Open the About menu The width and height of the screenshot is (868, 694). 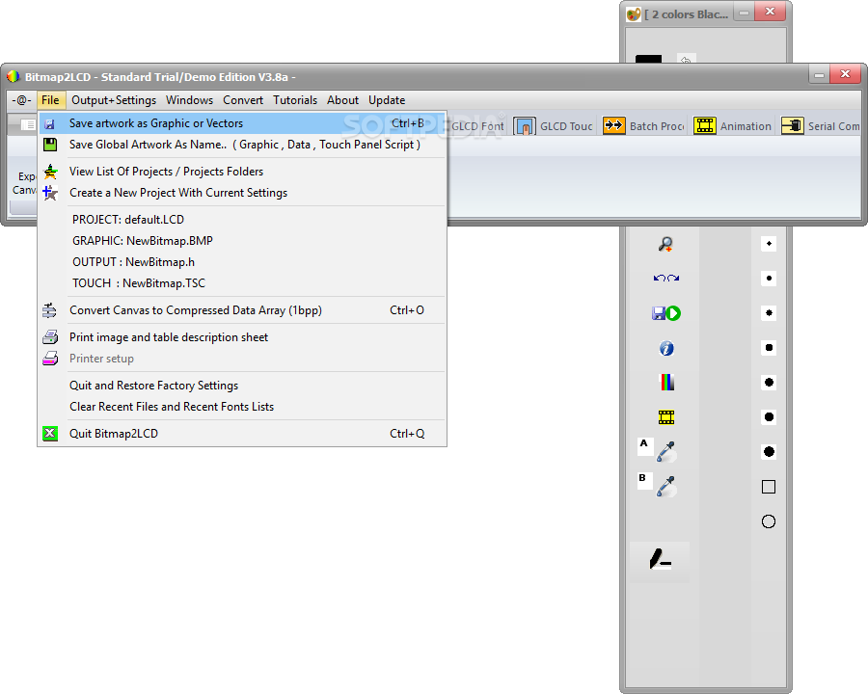tap(342, 100)
